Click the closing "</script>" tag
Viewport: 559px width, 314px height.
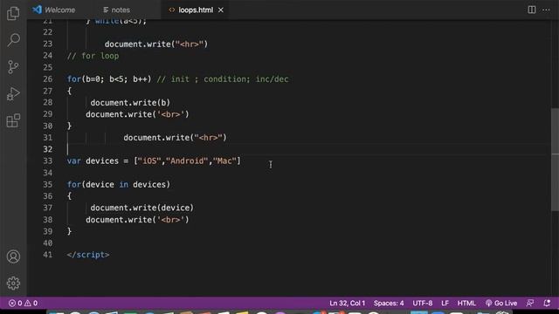click(88, 255)
